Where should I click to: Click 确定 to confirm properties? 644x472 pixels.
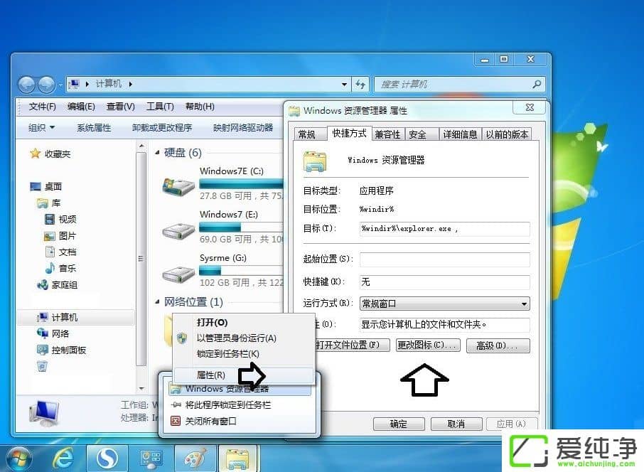click(399, 424)
